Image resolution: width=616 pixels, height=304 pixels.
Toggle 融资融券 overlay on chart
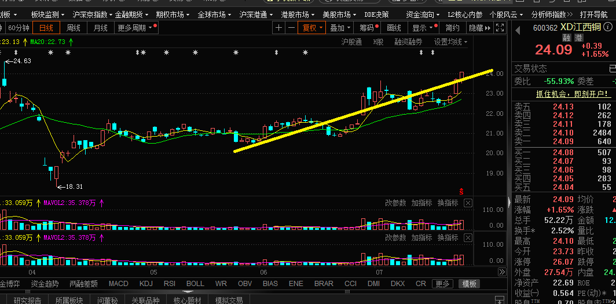(409, 42)
